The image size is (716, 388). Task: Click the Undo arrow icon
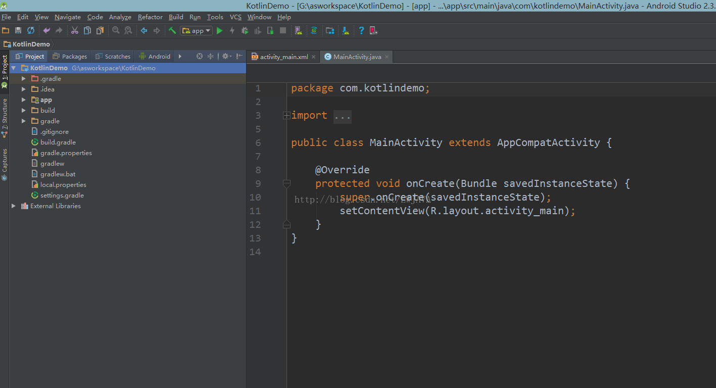[x=46, y=31]
